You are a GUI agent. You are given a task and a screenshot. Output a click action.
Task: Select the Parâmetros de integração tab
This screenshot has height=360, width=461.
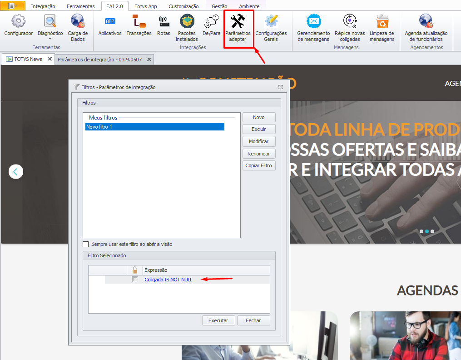point(99,60)
